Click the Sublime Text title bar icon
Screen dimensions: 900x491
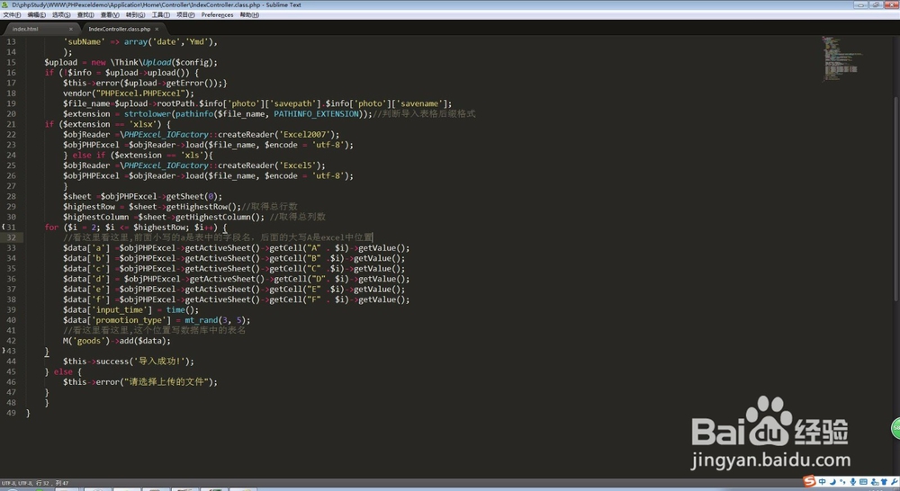5,4
